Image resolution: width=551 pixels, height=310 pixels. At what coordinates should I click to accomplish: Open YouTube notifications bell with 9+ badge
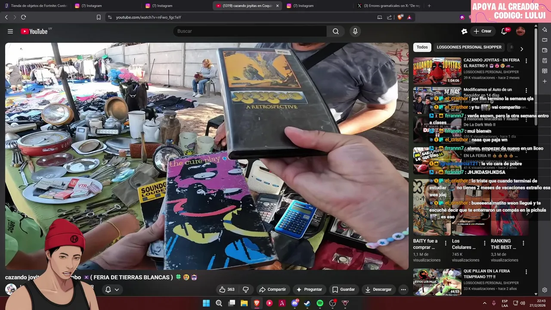point(505,31)
